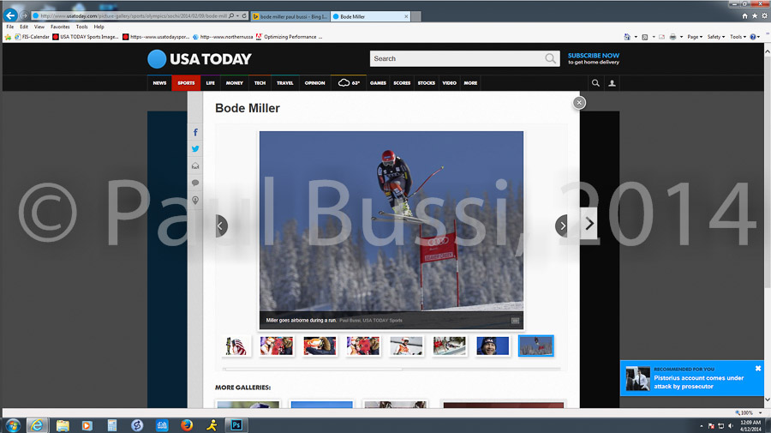Screen dimensions: 771x433
Task: Refresh the page in the address bar
Action: coord(244,16)
